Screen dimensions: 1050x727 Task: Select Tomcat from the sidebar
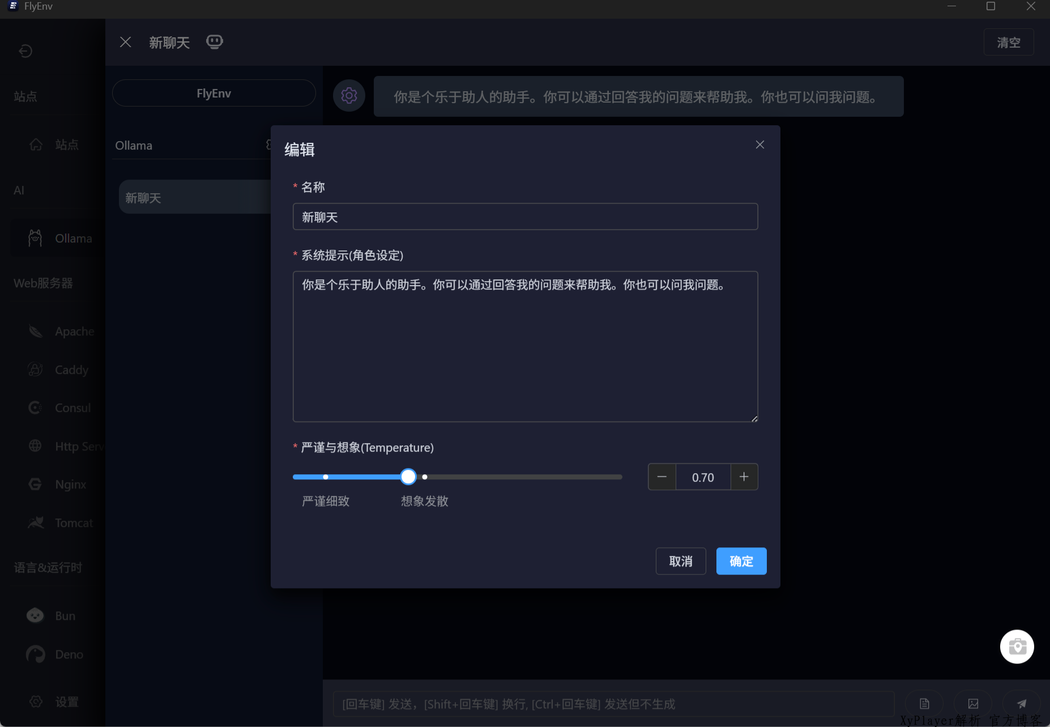pyautogui.click(x=73, y=523)
